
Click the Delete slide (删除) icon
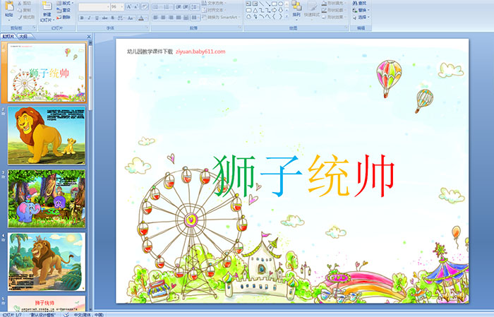(x=64, y=17)
